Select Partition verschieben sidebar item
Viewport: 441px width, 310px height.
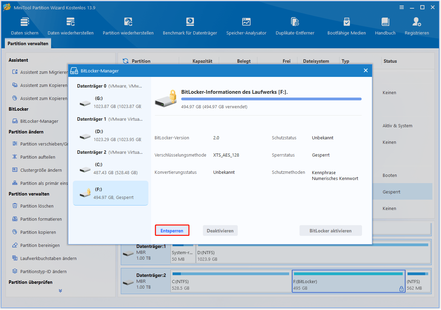point(40,144)
